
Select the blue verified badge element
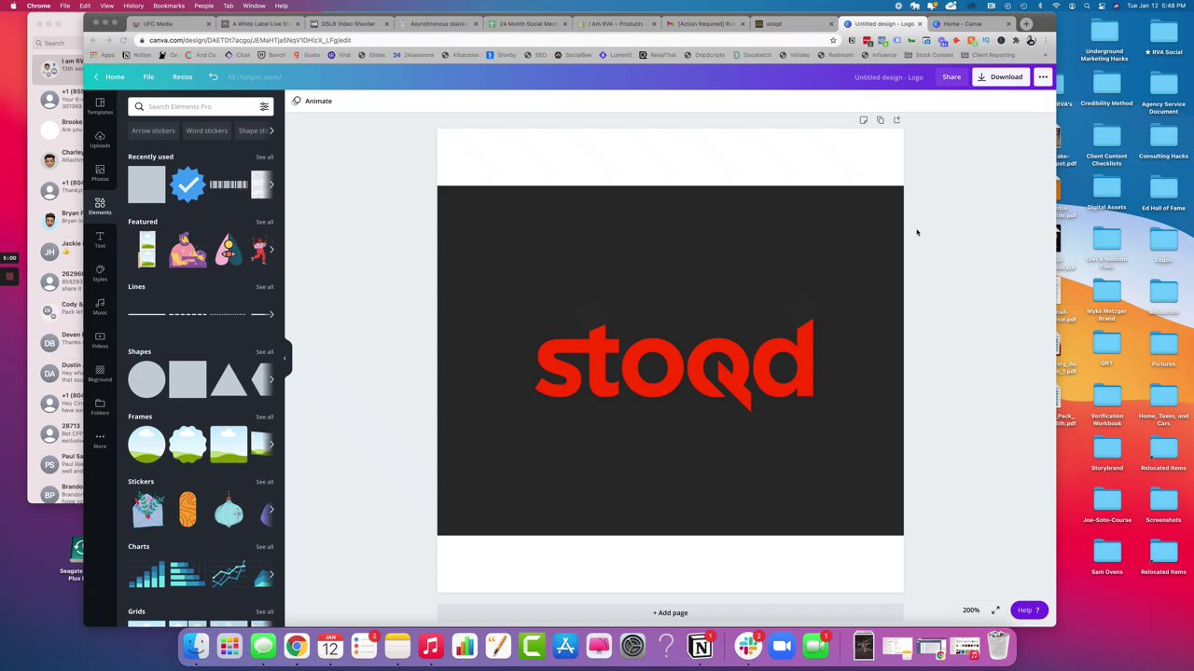click(x=187, y=185)
